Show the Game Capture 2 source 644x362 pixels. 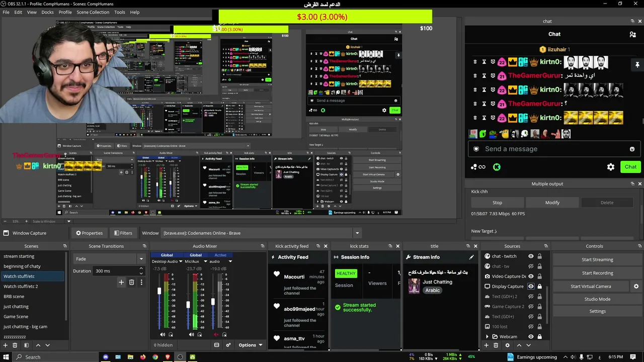531,307
